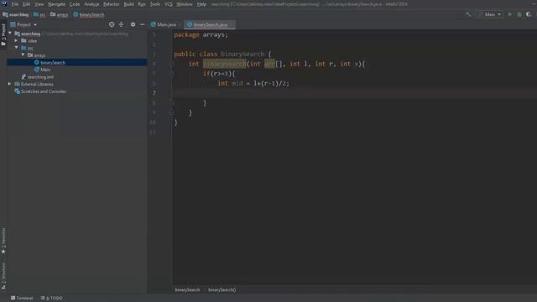Open the Edit menu
The width and height of the screenshot is (537, 302).
(x=26, y=4)
